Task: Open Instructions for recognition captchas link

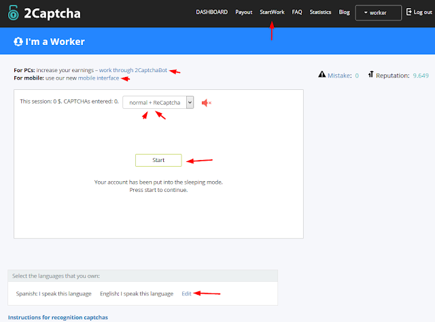Action: pyautogui.click(x=58, y=317)
